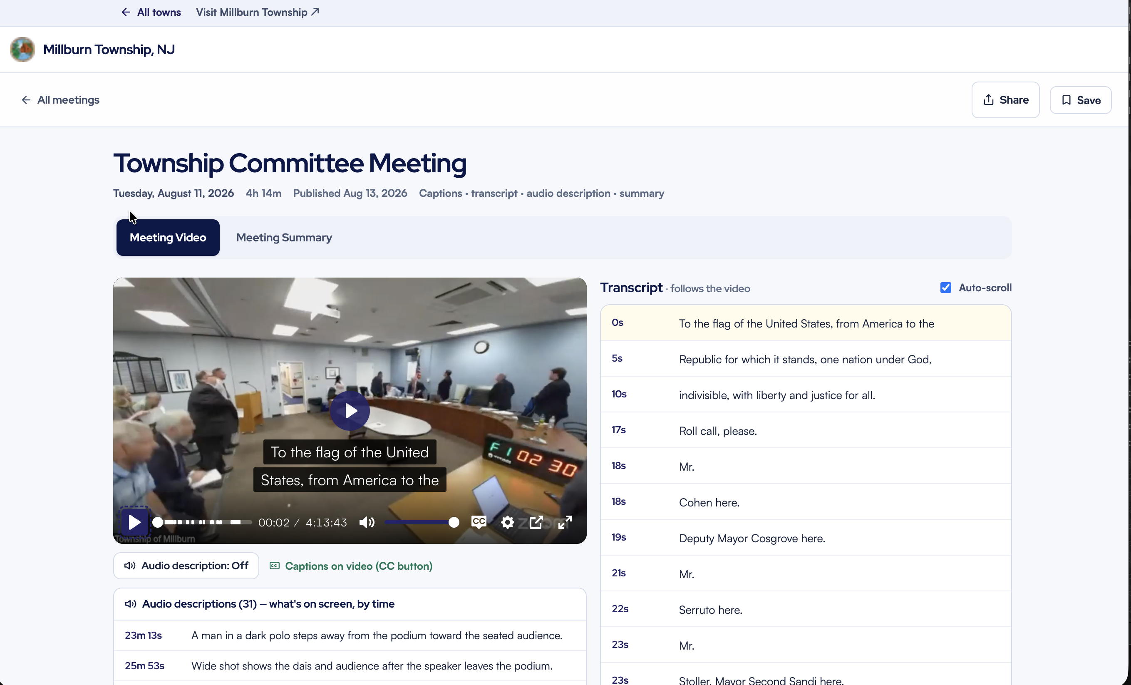Toggle closed captions with the CC icon

[479, 522]
